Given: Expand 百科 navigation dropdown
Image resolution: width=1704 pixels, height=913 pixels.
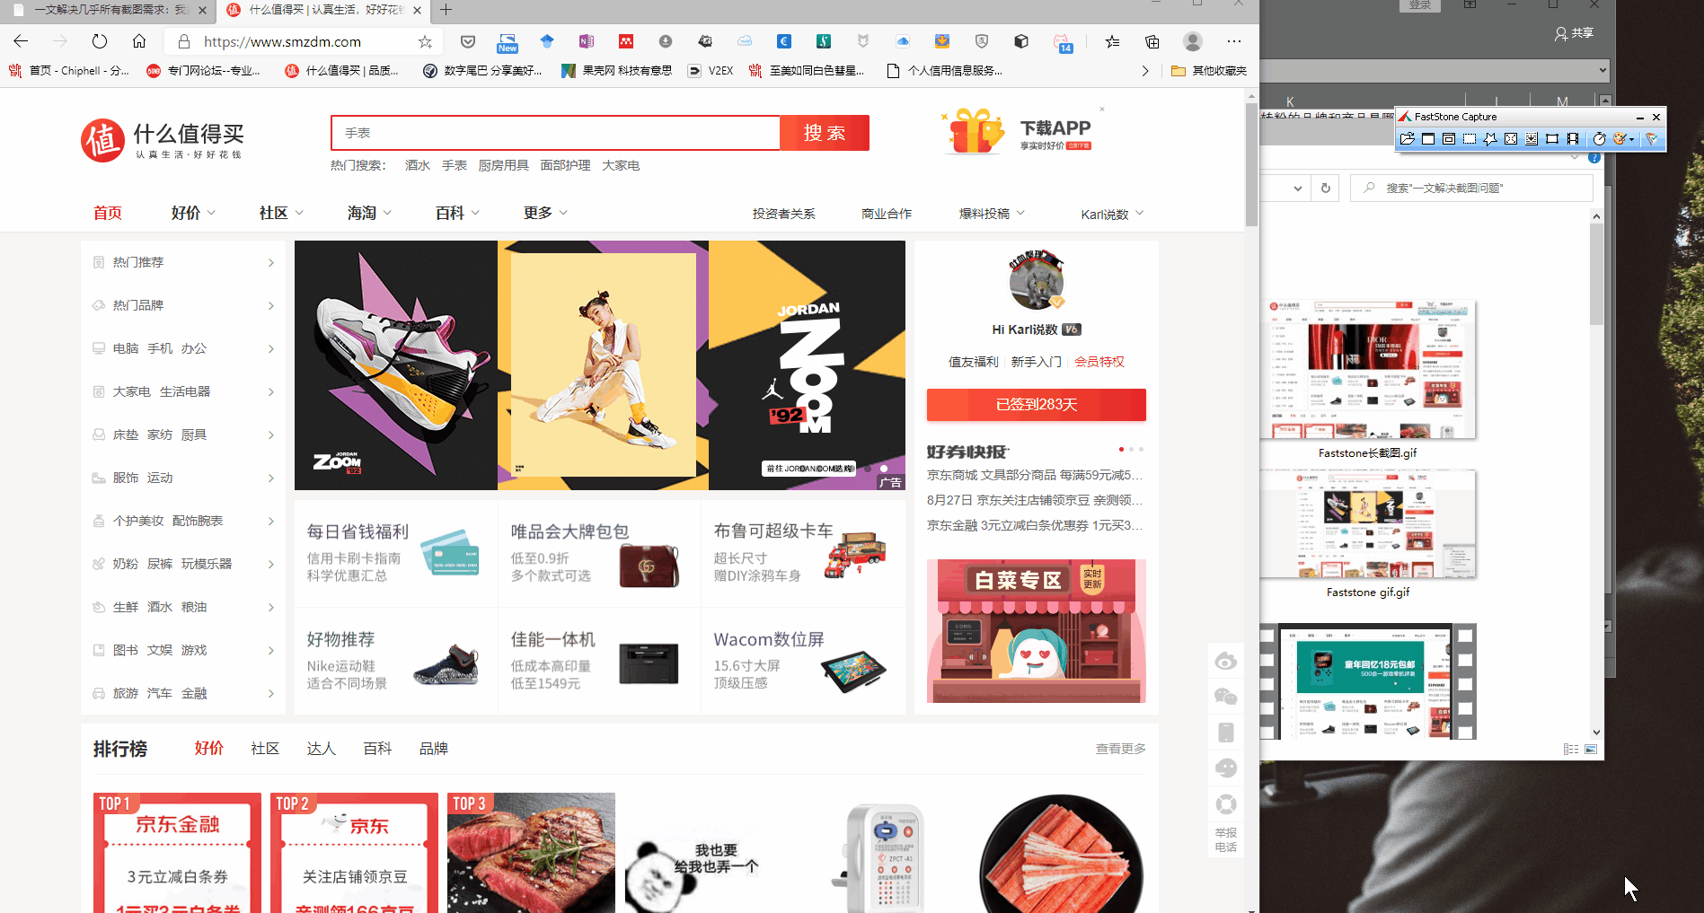Looking at the screenshot, I should pyautogui.click(x=457, y=213).
